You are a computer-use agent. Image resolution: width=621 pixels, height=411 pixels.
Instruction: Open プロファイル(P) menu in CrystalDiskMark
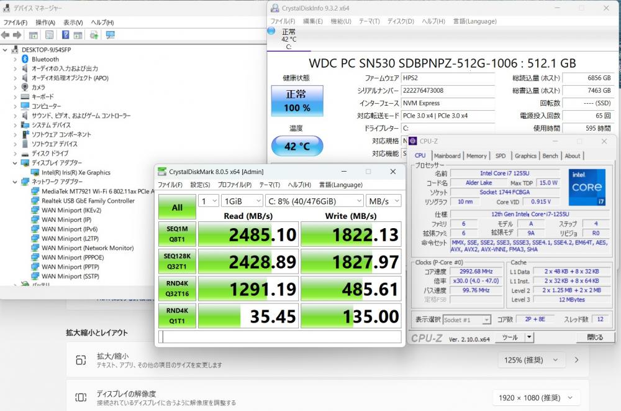pyautogui.click(x=235, y=185)
